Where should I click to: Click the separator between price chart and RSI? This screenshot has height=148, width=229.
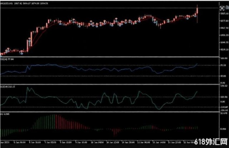tap(107, 66)
